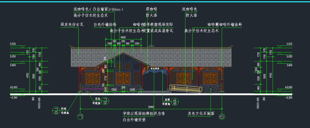Click the 深灰色仿古瓦 annotation label

72,25
